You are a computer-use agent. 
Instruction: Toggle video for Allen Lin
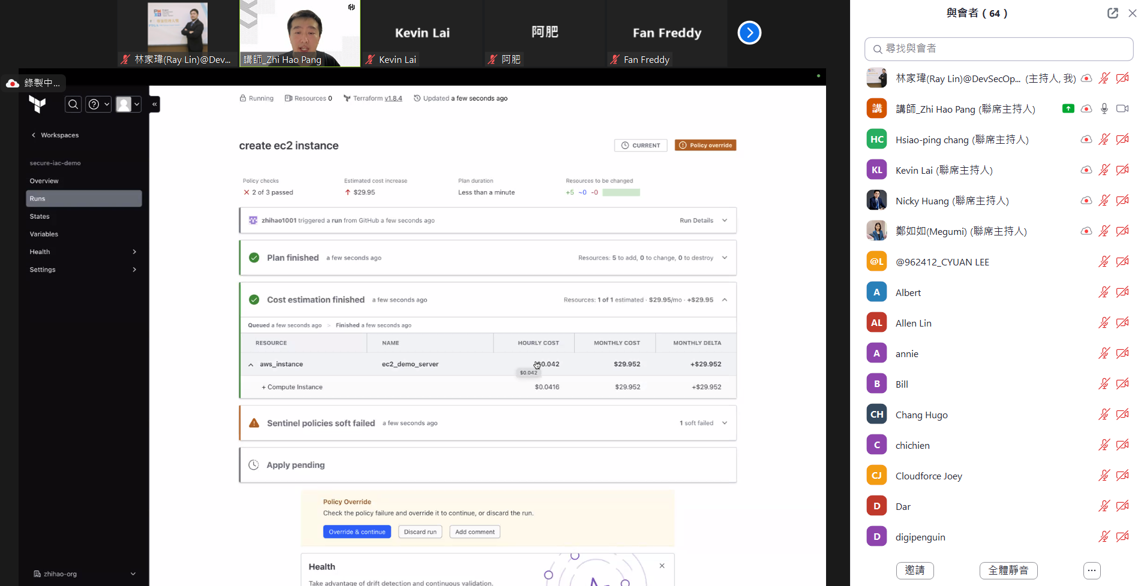pos(1122,323)
